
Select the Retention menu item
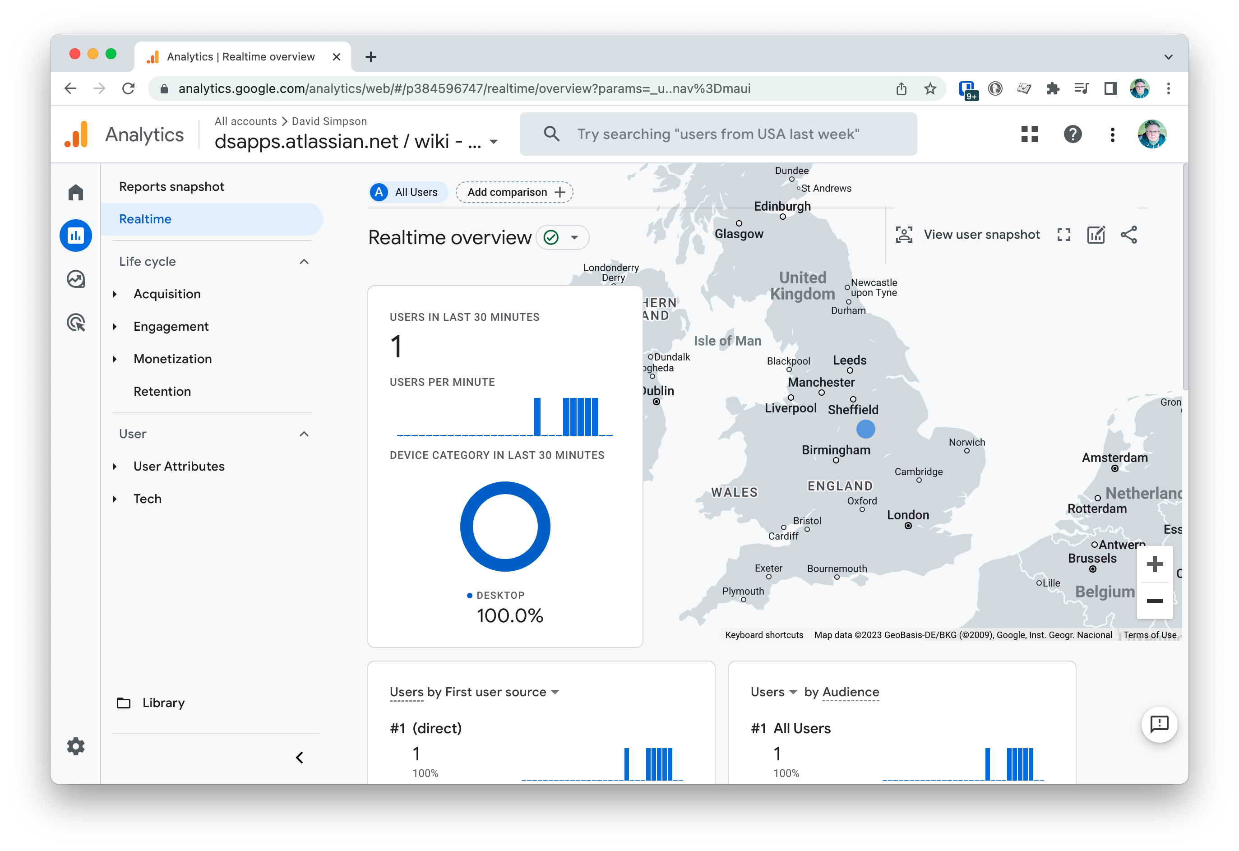(162, 391)
